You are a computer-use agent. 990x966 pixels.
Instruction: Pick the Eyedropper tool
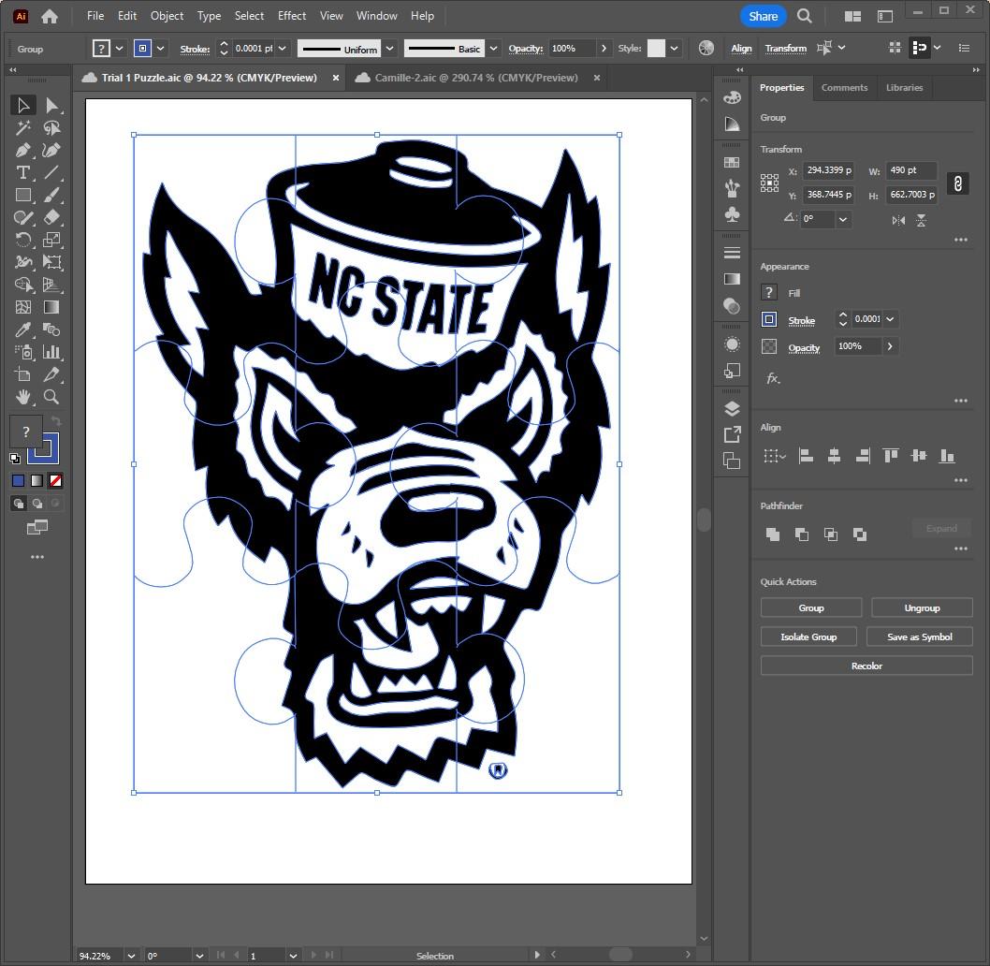click(x=23, y=329)
